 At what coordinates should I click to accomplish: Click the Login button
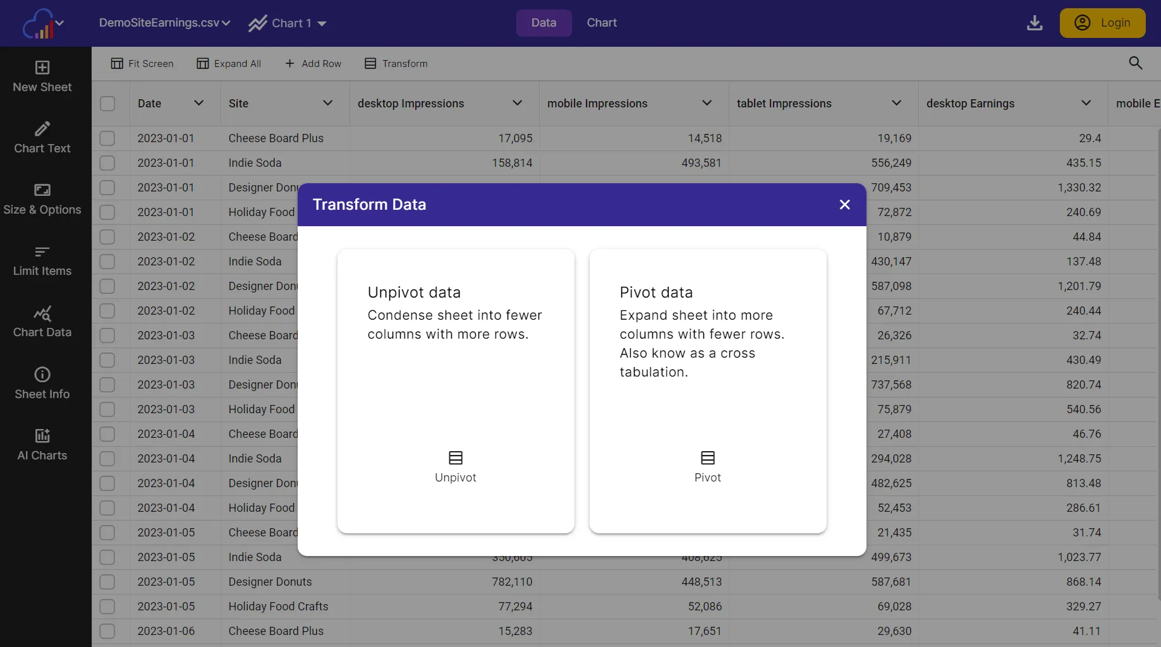[x=1103, y=23]
